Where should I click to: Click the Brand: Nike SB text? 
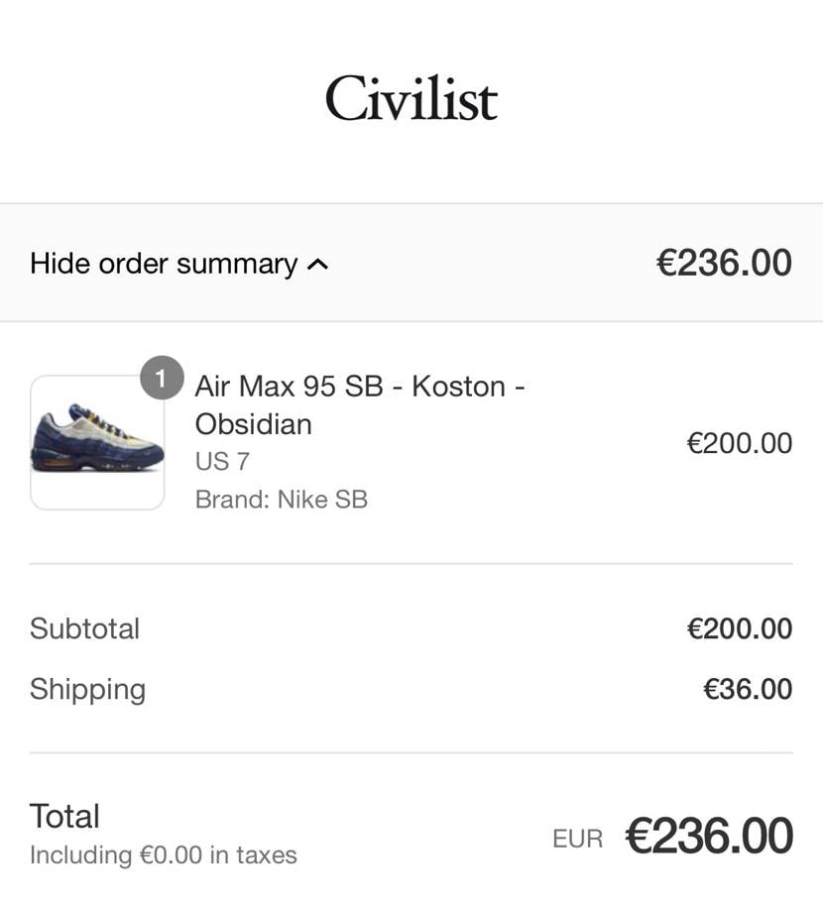(281, 500)
